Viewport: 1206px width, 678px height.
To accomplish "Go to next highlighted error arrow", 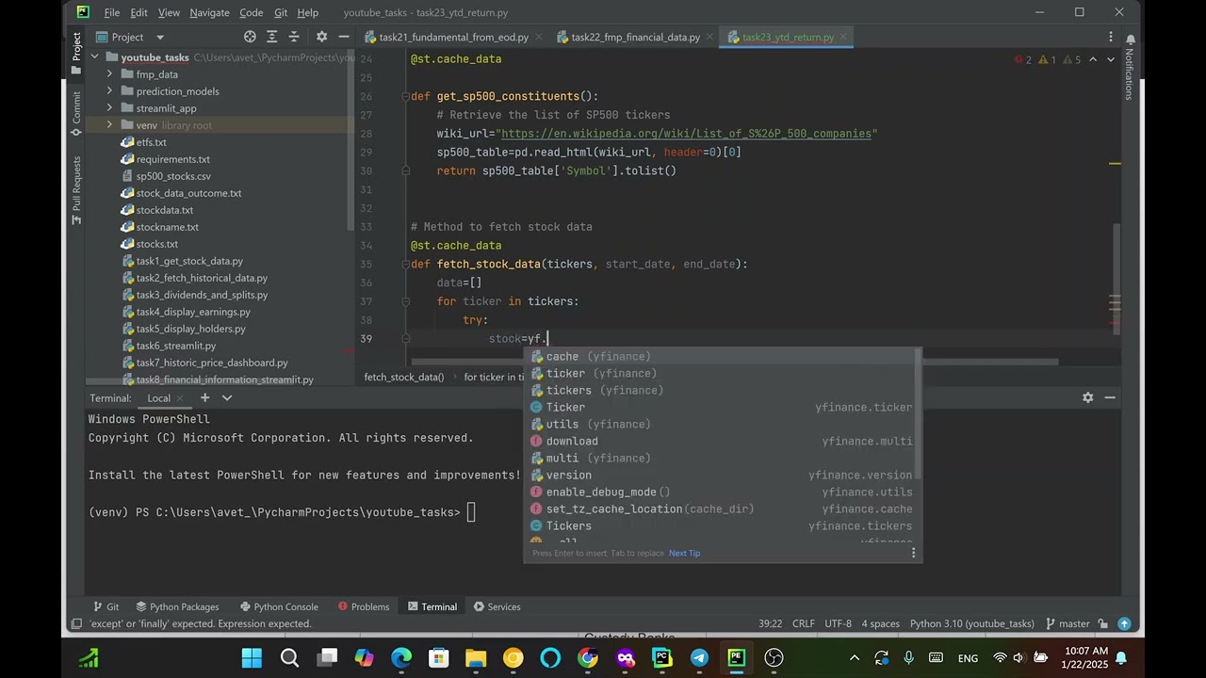I will pyautogui.click(x=1113, y=59).
